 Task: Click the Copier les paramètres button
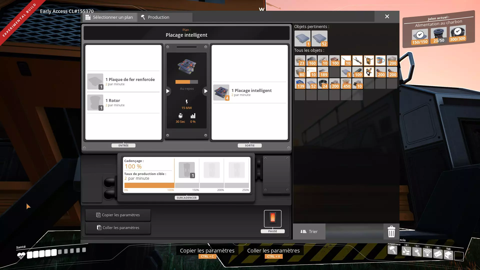[118, 215]
